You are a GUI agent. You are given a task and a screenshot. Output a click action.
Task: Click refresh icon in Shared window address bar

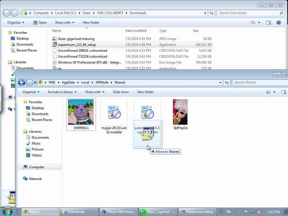tap(227, 82)
